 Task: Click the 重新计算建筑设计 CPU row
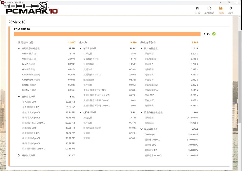[x=110, y=90]
